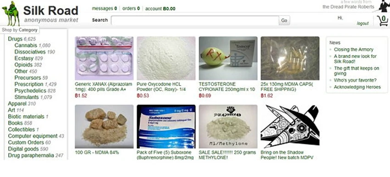Click the logout link
390x177 pixels.
(x=362, y=23)
